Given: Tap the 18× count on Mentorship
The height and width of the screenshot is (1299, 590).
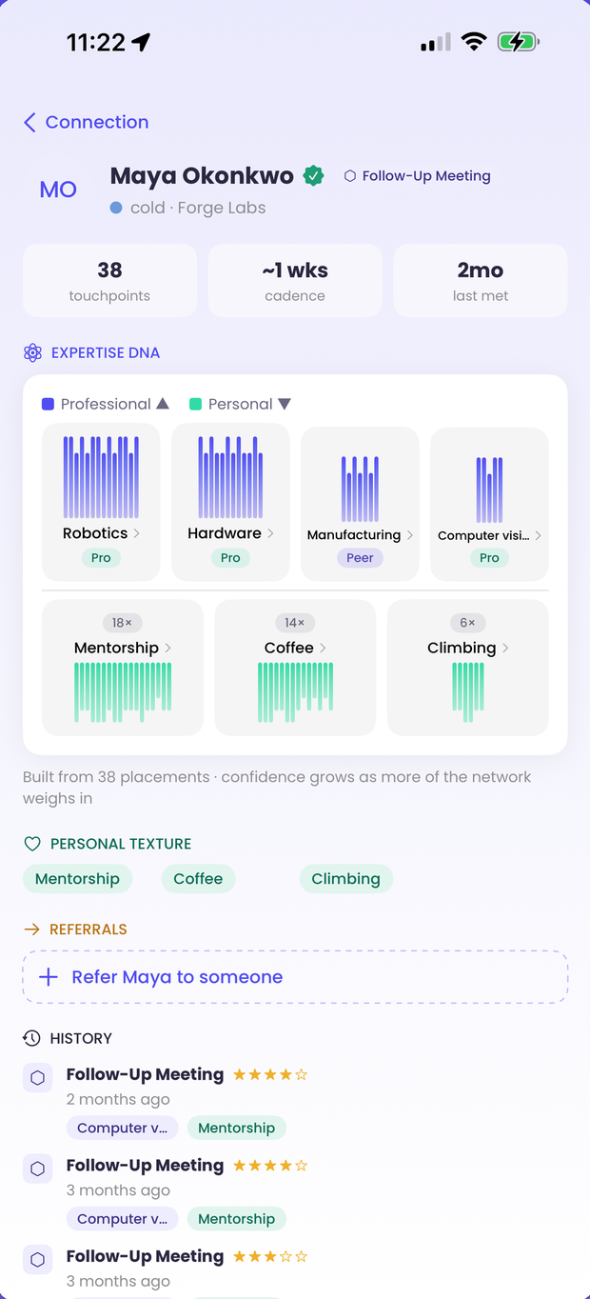Looking at the screenshot, I should [x=122, y=623].
